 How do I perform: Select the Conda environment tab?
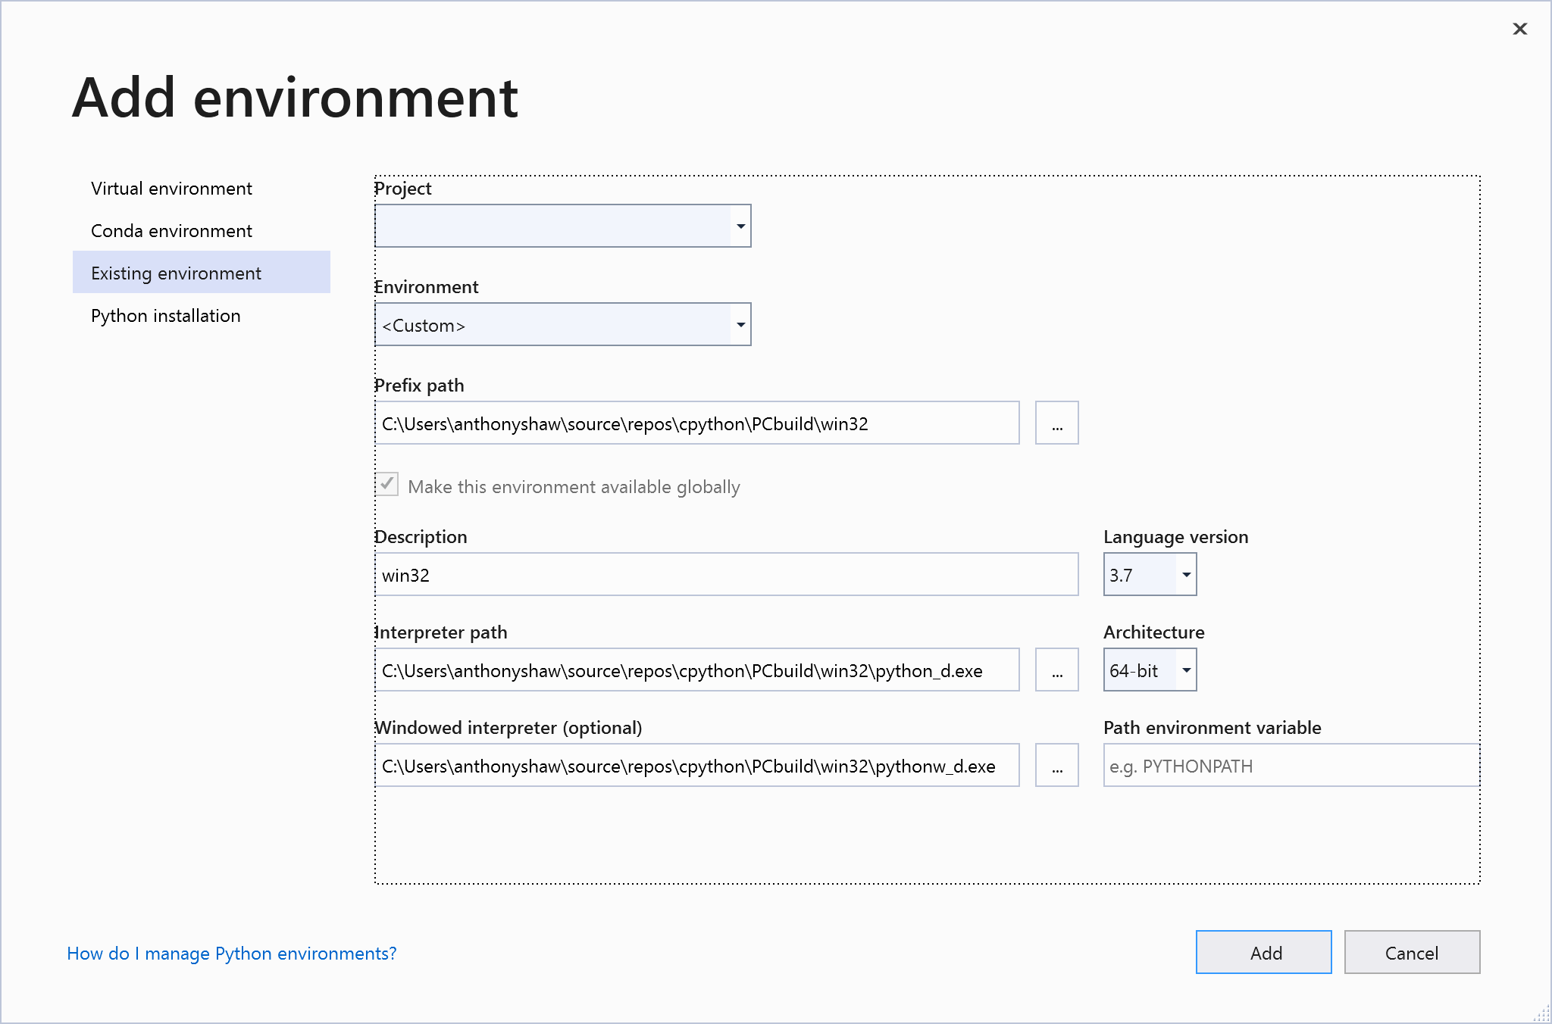(171, 230)
